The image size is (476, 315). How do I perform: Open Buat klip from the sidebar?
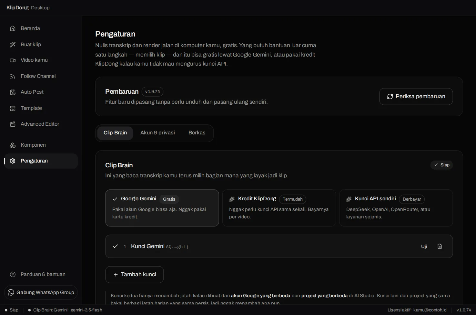pyautogui.click(x=41, y=45)
